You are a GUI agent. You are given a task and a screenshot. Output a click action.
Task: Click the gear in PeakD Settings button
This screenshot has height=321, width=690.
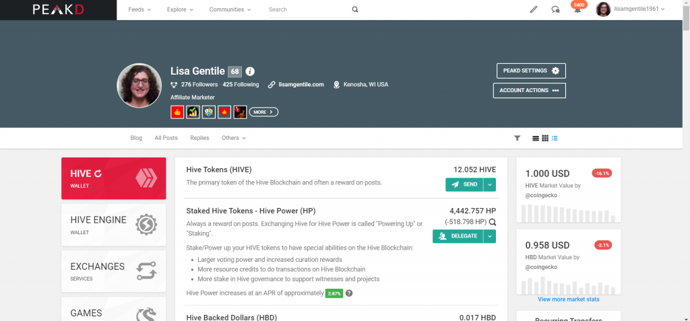(x=555, y=71)
